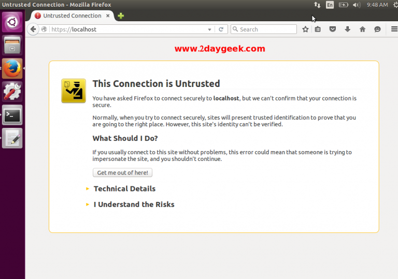Reload the page with the refresh icon
This screenshot has width=398, height=279.
(221, 30)
